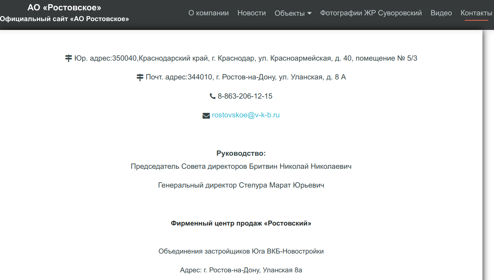494x280 pixels.
Task: Click the signpost icon beside Почт. адрес
Action: pos(140,77)
